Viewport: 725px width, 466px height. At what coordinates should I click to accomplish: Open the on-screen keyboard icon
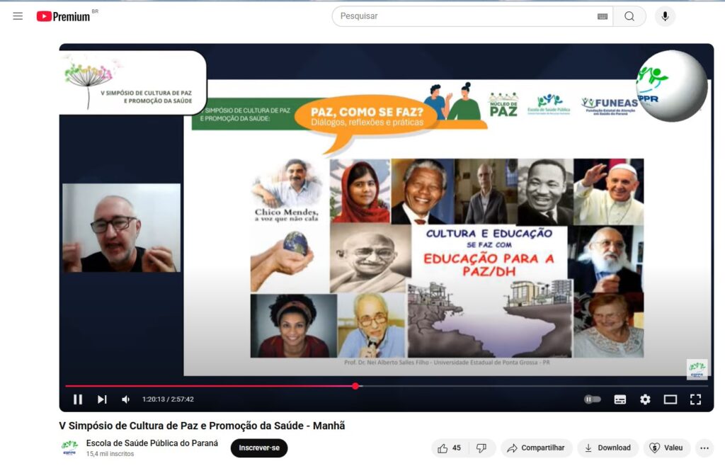pyautogui.click(x=603, y=16)
